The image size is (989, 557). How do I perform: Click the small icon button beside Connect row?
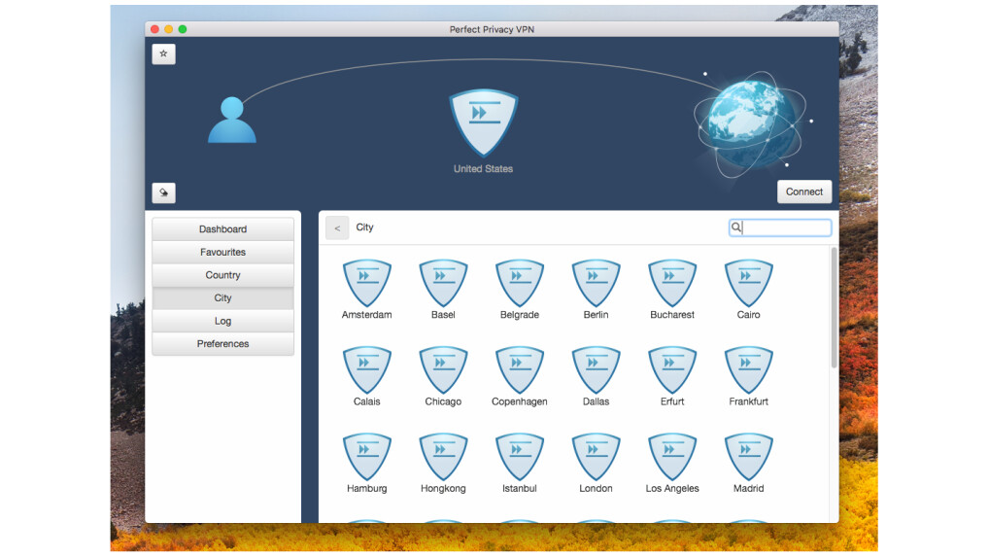click(163, 192)
